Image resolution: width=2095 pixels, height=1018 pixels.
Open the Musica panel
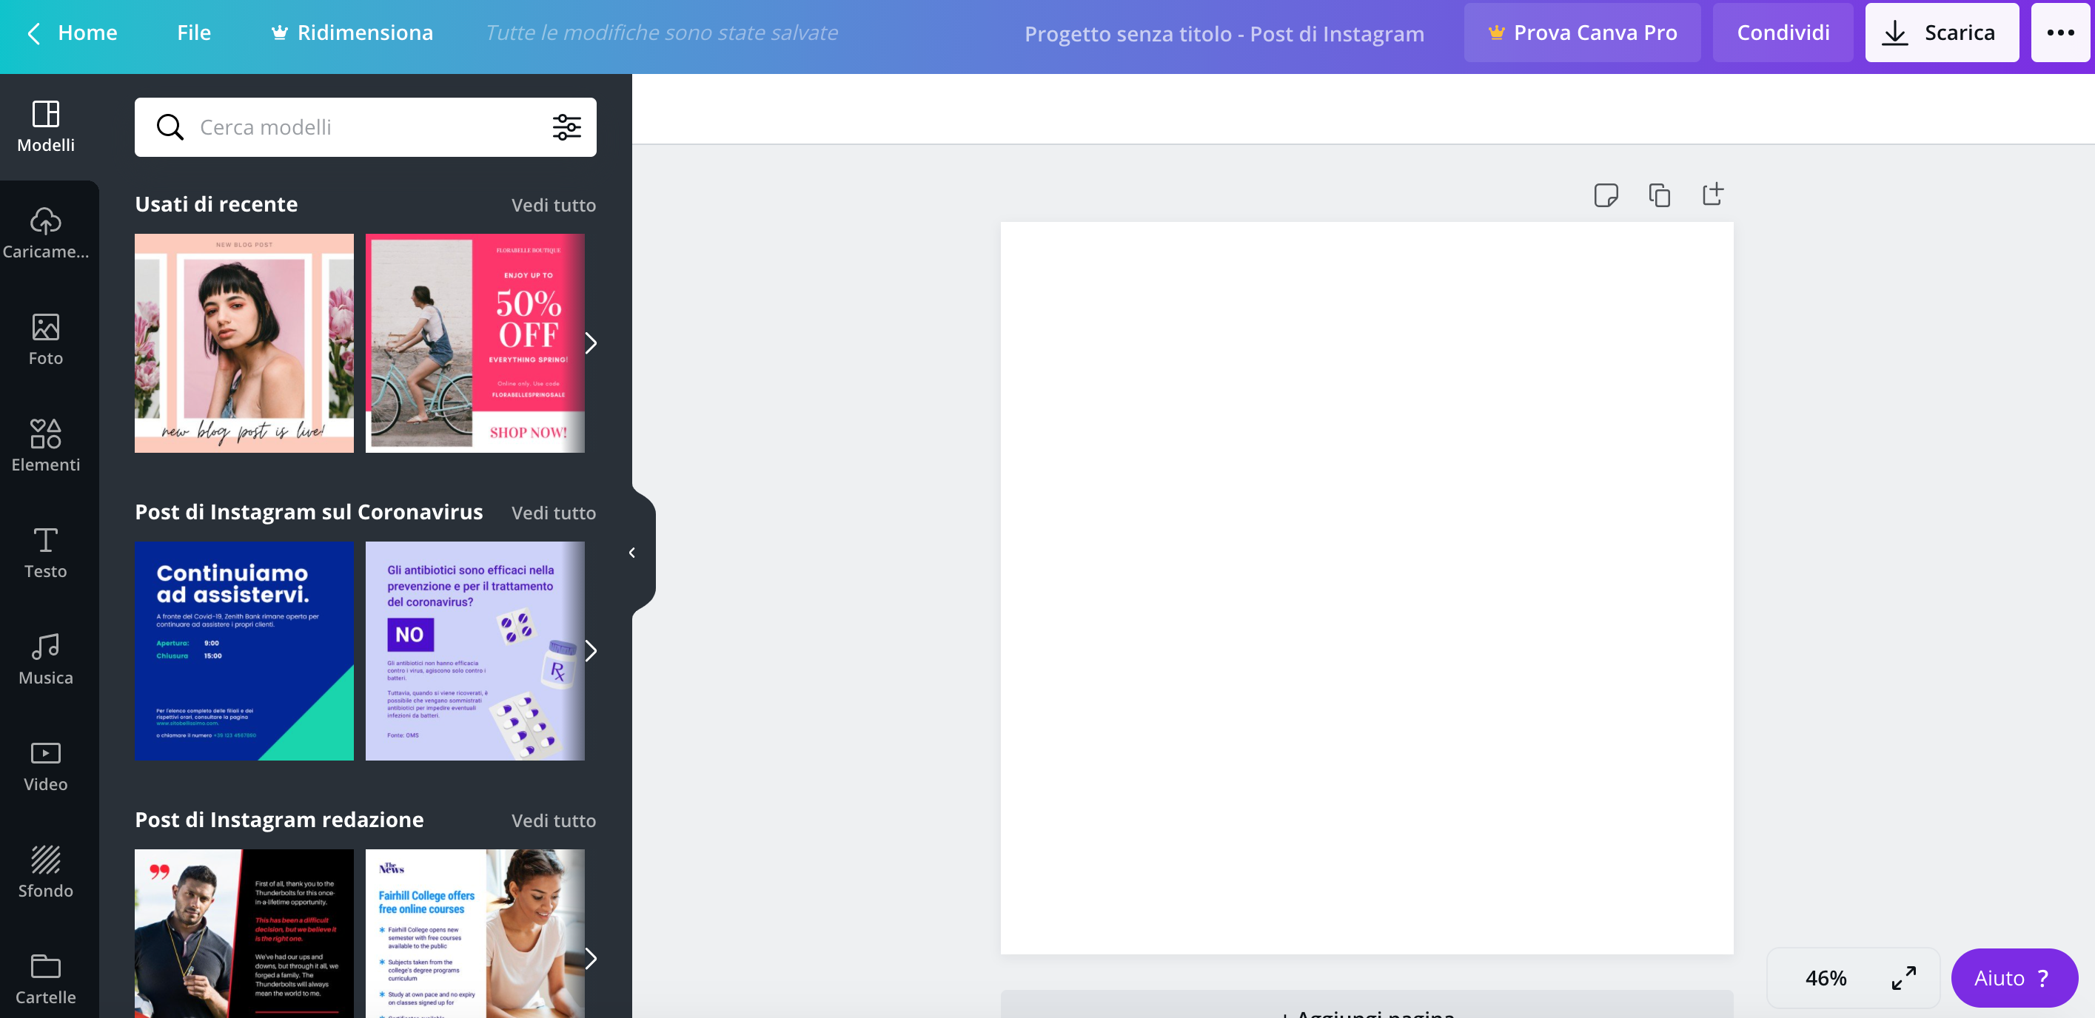coord(46,659)
